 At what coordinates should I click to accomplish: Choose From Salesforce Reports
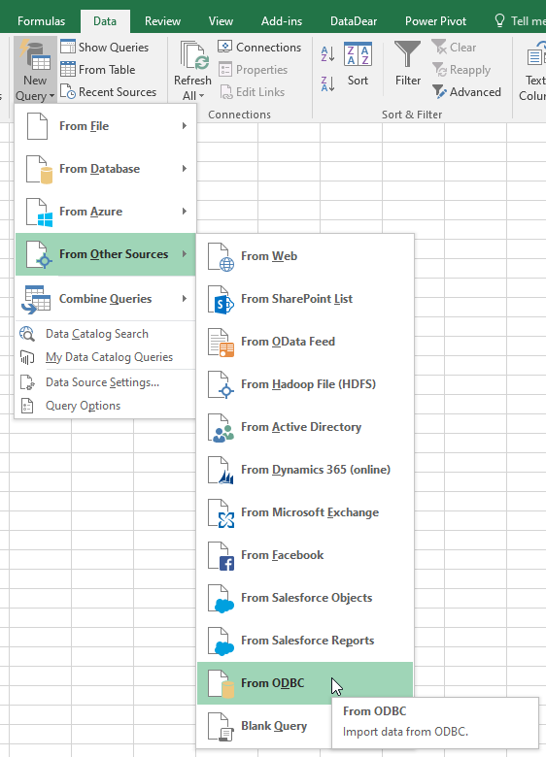click(x=305, y=641)
